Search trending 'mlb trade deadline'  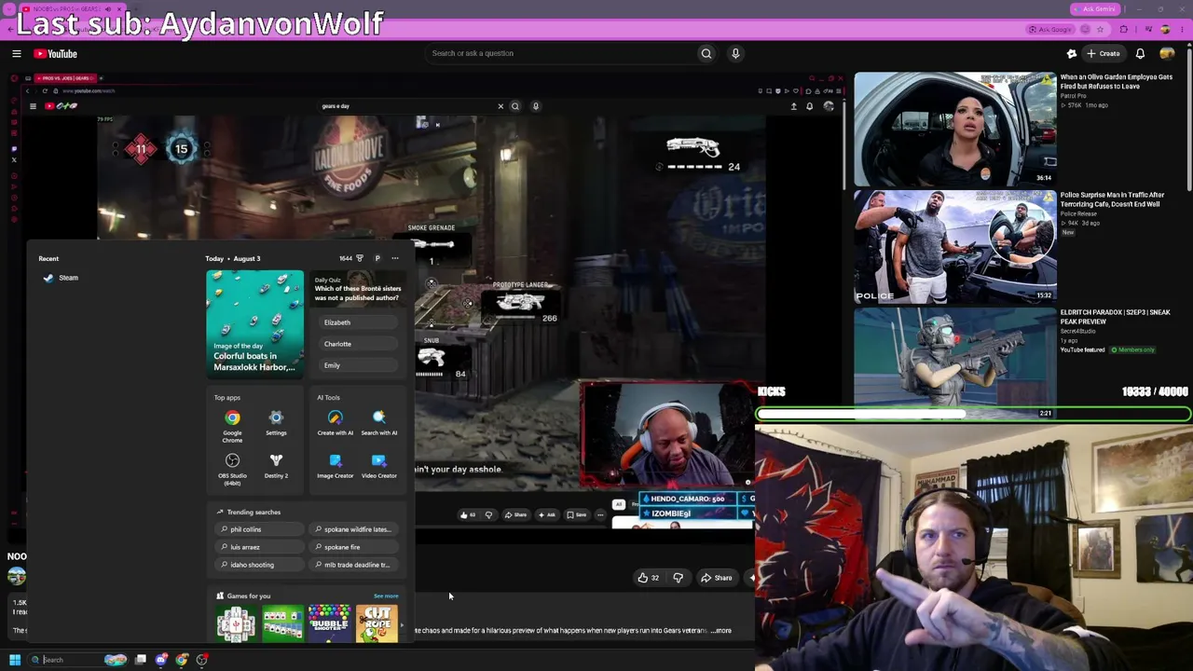tap(356, 565)
